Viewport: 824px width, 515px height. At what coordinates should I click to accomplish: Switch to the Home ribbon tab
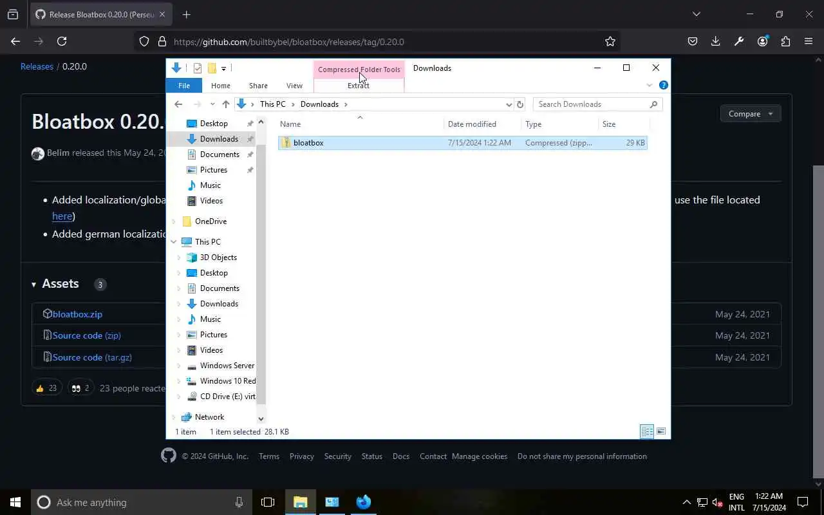tap(220, 86)
